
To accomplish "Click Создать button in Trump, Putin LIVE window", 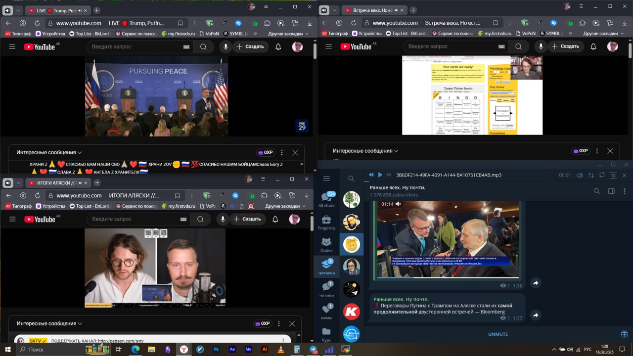I will [250, 46].
